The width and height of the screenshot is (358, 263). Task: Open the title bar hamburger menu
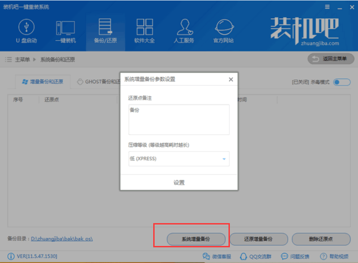(328, 7)
